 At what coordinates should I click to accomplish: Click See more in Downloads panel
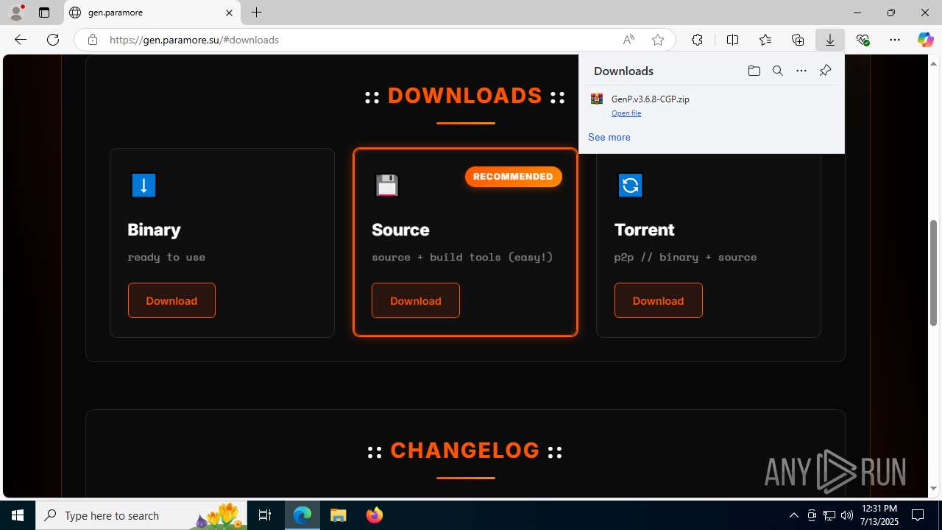[609, 137]
